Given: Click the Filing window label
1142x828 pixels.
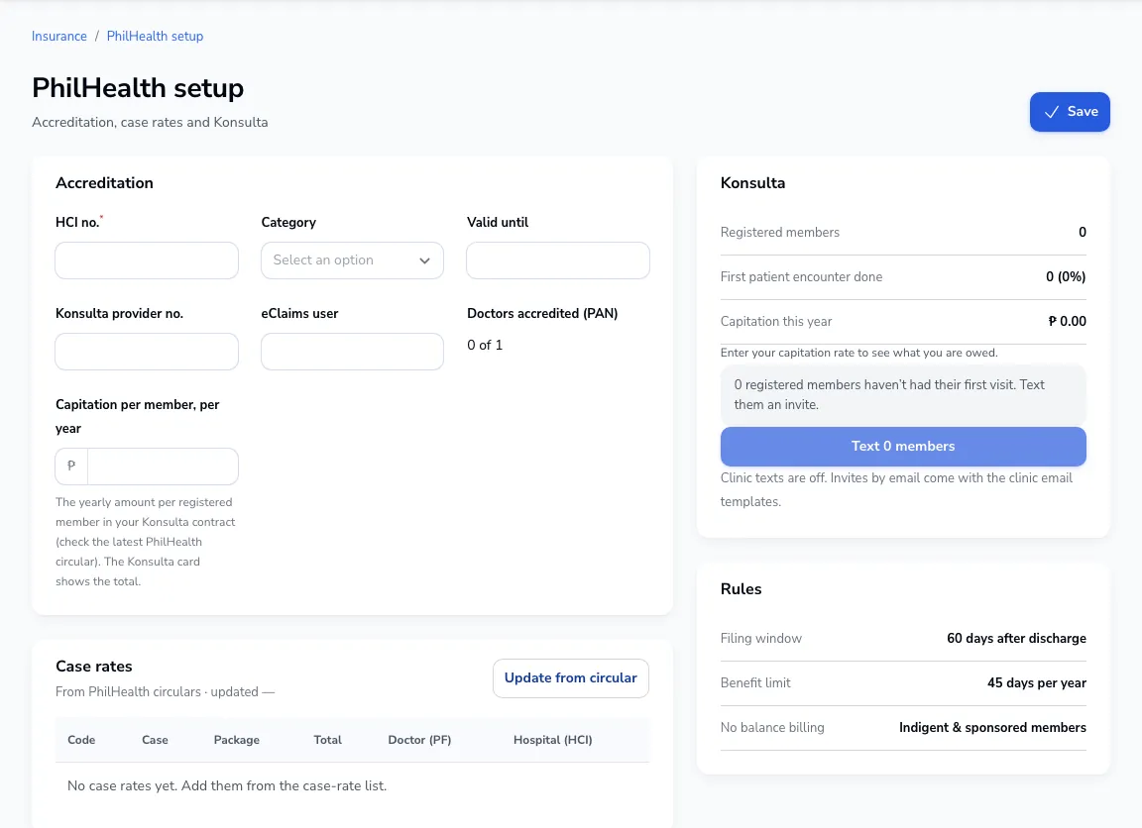Looking at the screenshot, I should [x=761, y=638].
